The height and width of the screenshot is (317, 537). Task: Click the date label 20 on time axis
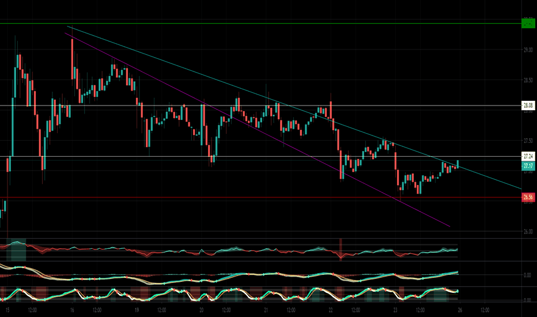(x=202, y=310)
